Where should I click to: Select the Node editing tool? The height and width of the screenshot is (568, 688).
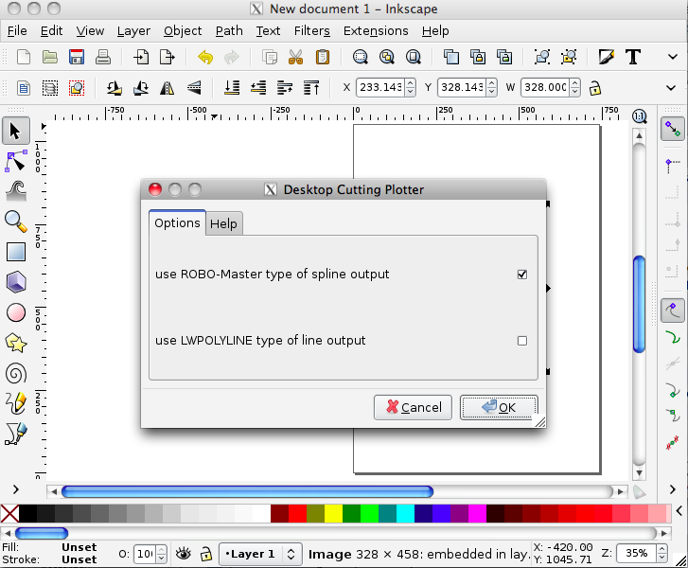pyautogui.click(x=16, y=162)
